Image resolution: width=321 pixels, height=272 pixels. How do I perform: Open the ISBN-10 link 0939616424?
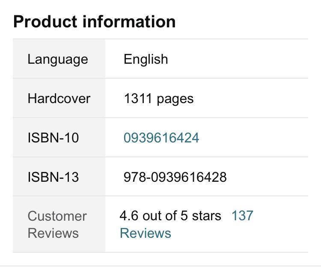pyautogui.click(x=161, y=138)
